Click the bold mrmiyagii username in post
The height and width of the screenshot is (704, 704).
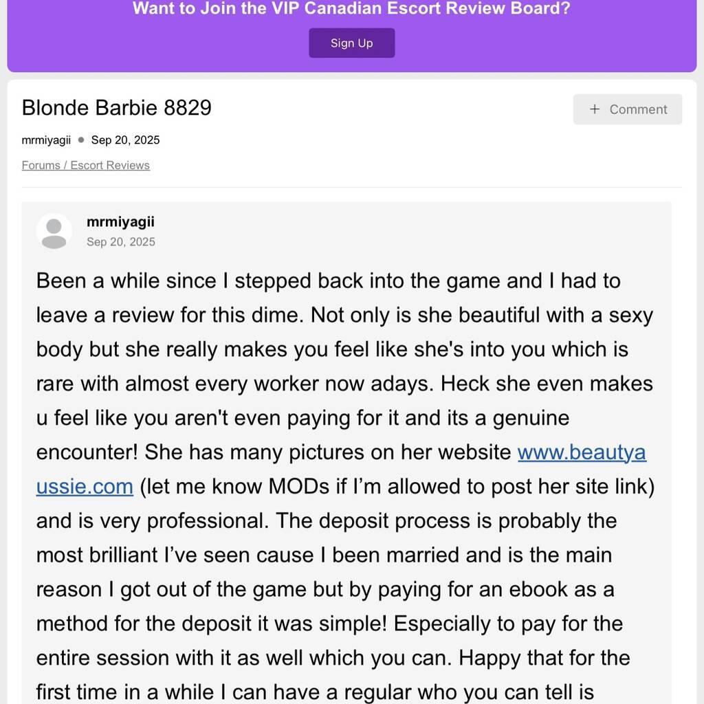(x=120, y=221)
